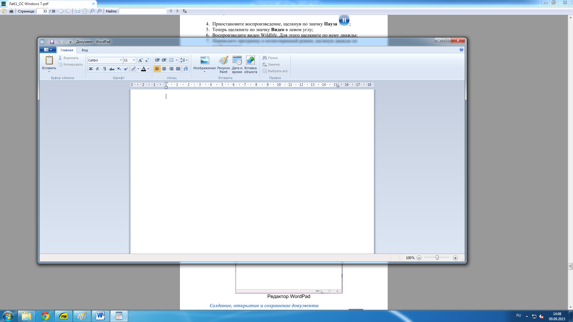Toggle bold Ж formatting
This screenshot has width=573, height=322.
pyautogui.click(x=91, y=69)
